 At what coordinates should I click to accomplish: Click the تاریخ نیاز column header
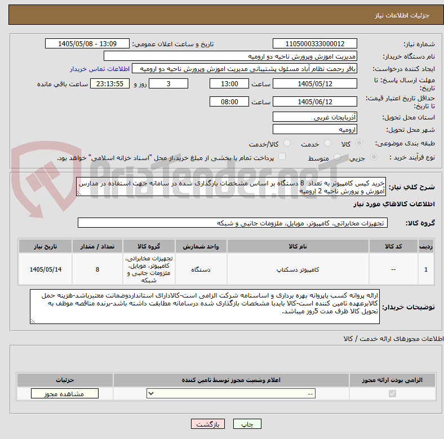45,246
